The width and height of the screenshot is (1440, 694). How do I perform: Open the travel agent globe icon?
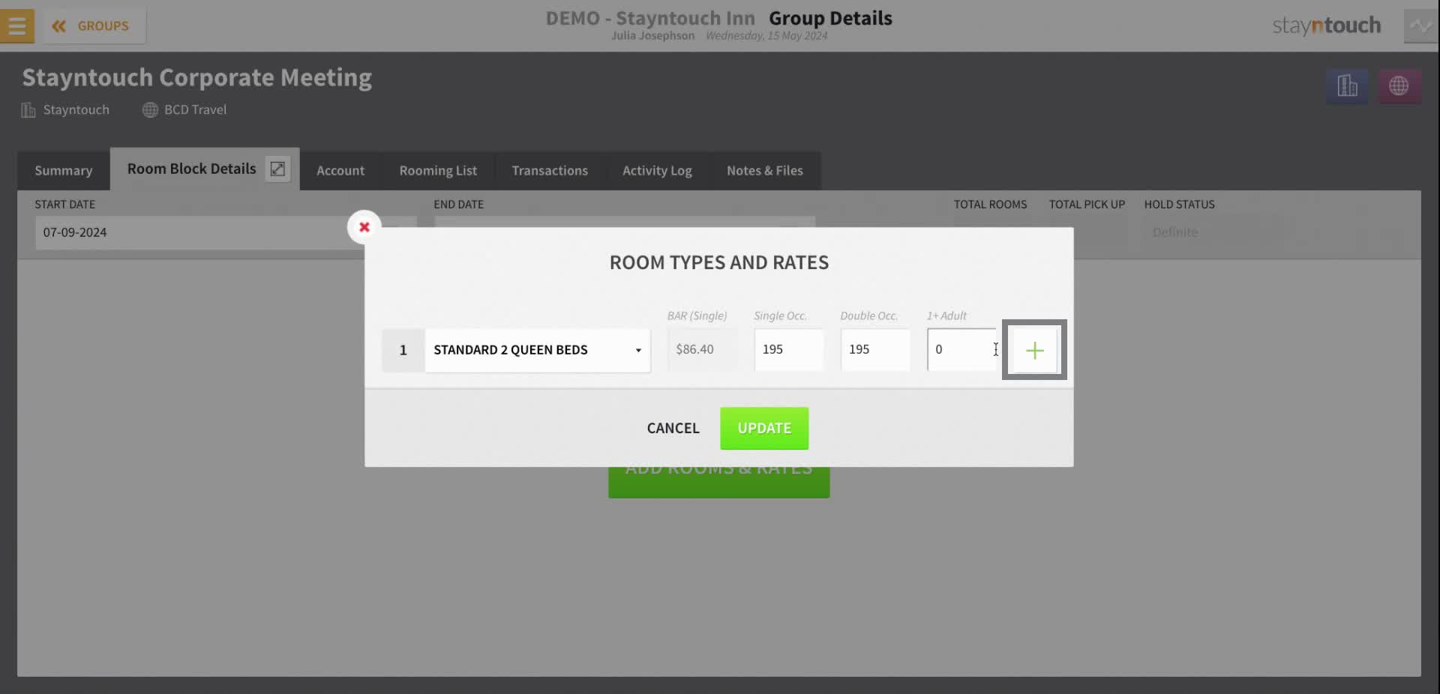click(x=1399, y=86)
